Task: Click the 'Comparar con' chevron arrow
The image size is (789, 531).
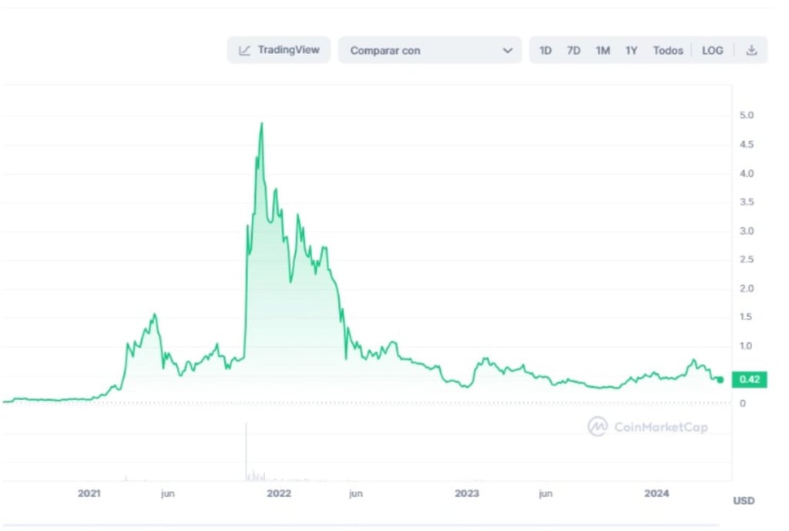Action: coord(507,51)
